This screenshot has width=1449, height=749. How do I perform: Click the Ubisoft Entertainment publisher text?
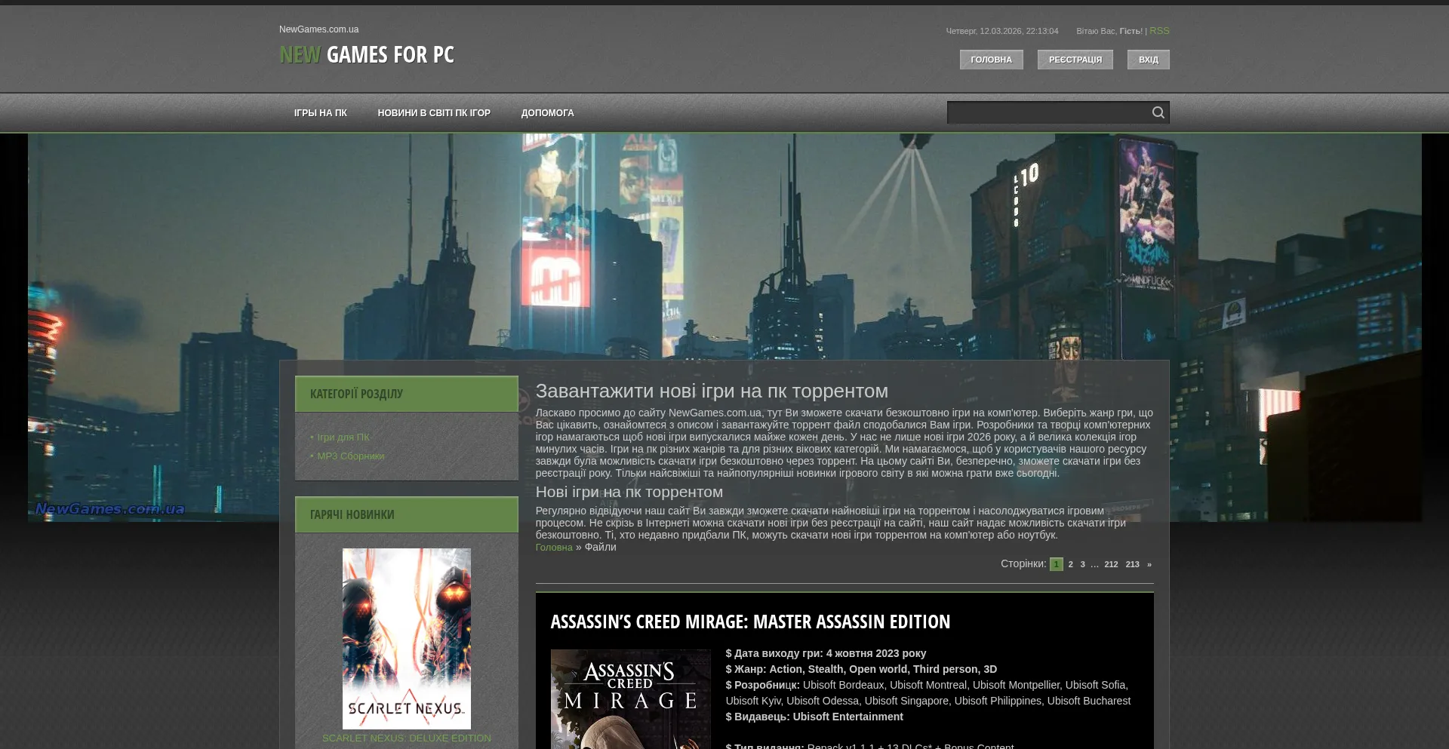848,717
